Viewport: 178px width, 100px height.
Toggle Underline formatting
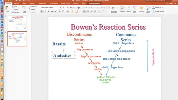click(x=49, y=11)
